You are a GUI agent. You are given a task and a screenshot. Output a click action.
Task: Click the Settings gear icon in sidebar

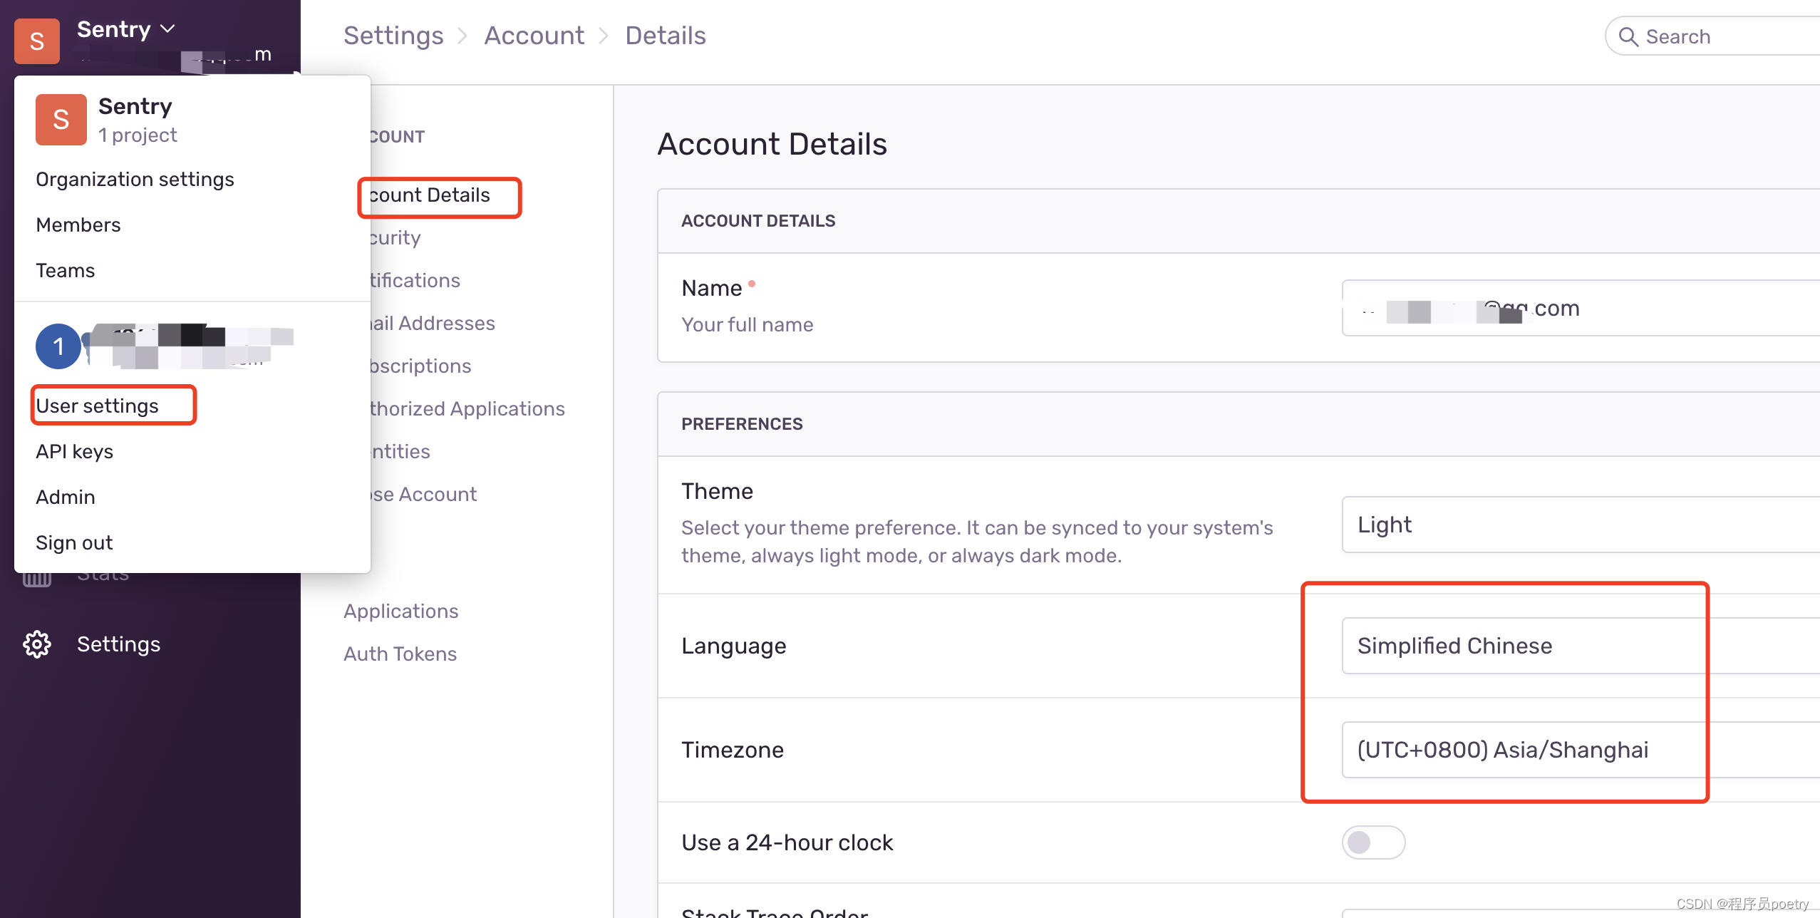[x=37, y=644]
